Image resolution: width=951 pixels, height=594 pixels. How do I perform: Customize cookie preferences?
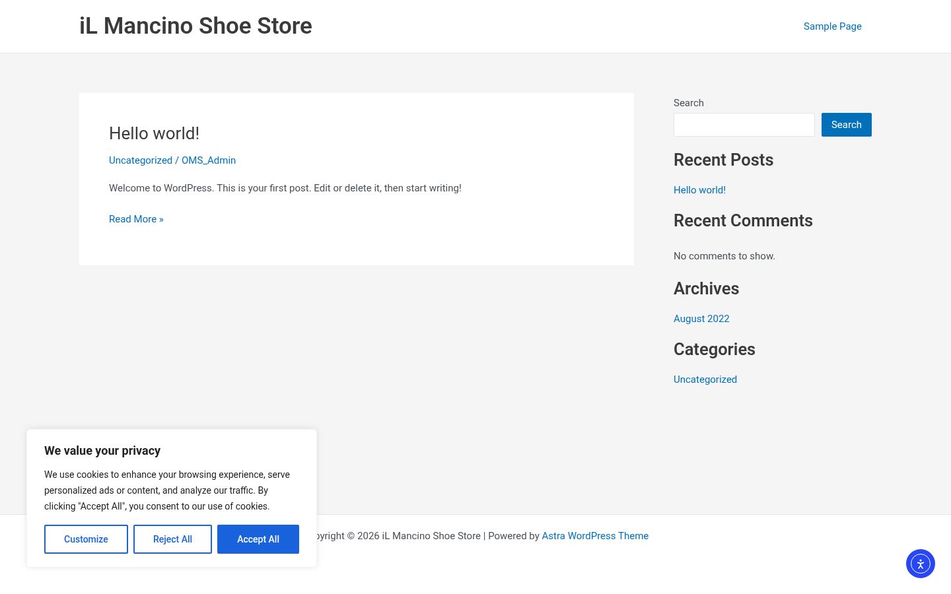86,539
